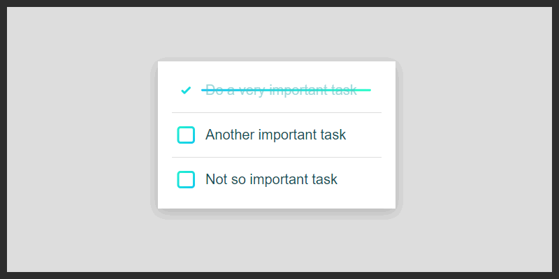This screenshot has height=279, width=559.
Task: Click the word 'task' in 'Another important task'
Action: pyautogui.click(x=333, y=135)
